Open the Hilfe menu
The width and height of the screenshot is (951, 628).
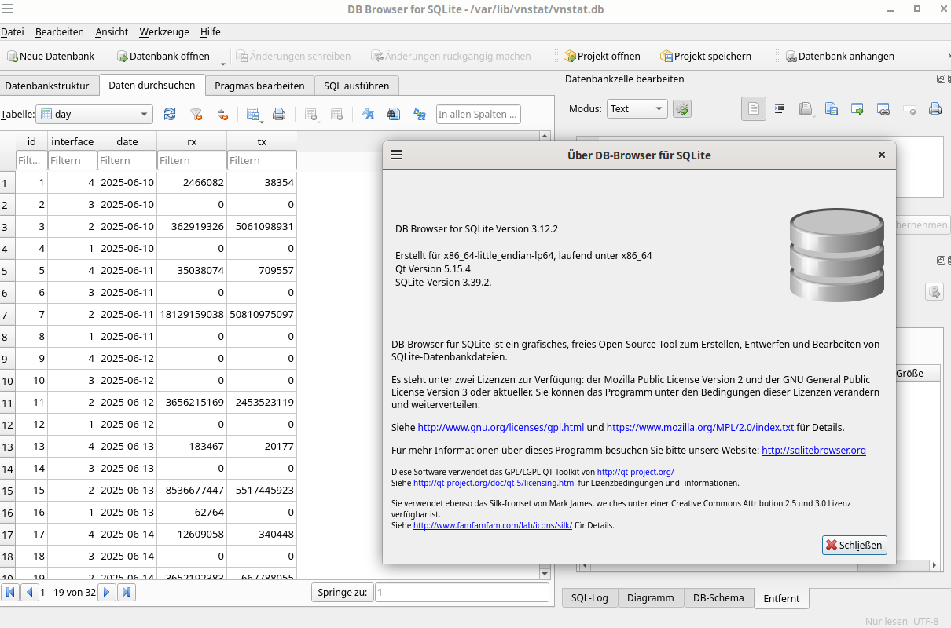(211, 31)
